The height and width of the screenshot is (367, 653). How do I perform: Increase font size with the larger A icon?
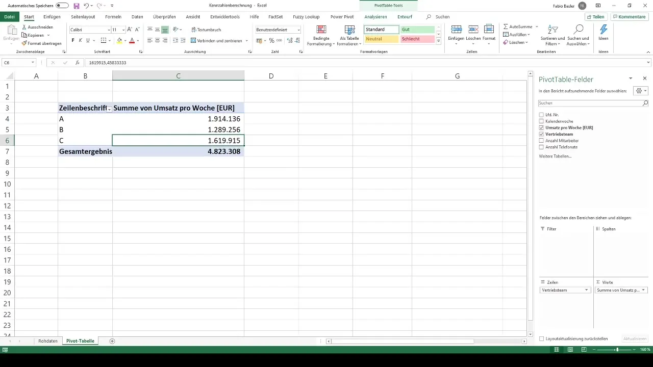click(x=130, y=30)
